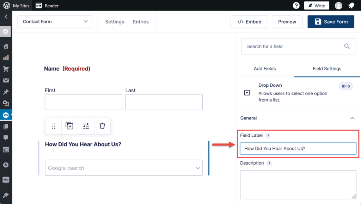The image size is (361, 204).
Task: Switch to the Entries tab
Action: point(141,21)
